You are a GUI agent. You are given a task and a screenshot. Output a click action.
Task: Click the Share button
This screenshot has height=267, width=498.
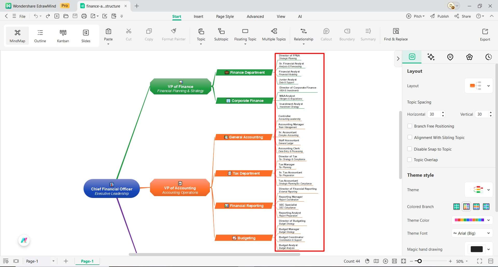(x=462, y=16)
